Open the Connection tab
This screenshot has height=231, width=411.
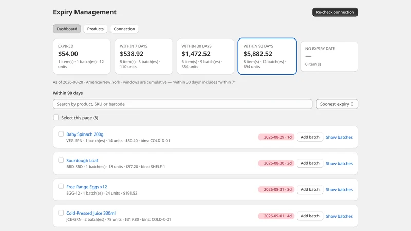click(124, 29)
